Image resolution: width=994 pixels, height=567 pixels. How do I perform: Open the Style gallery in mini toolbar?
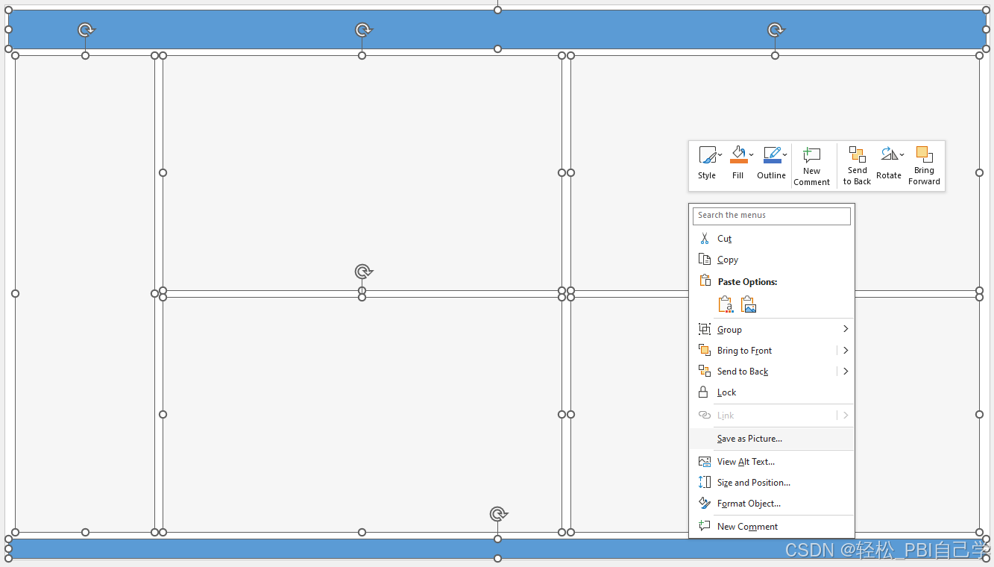[x=707, y=163]
